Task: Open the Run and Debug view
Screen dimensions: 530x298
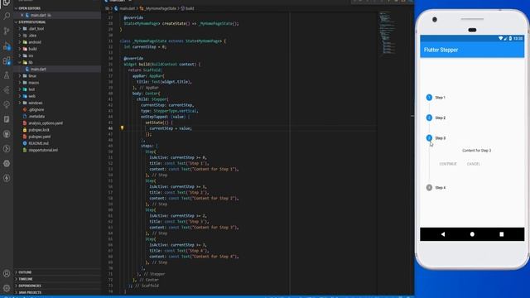Action: (7, 46)
